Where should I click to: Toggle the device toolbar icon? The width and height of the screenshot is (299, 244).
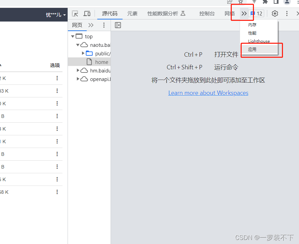pyautogui.click(x=87, y=14)
